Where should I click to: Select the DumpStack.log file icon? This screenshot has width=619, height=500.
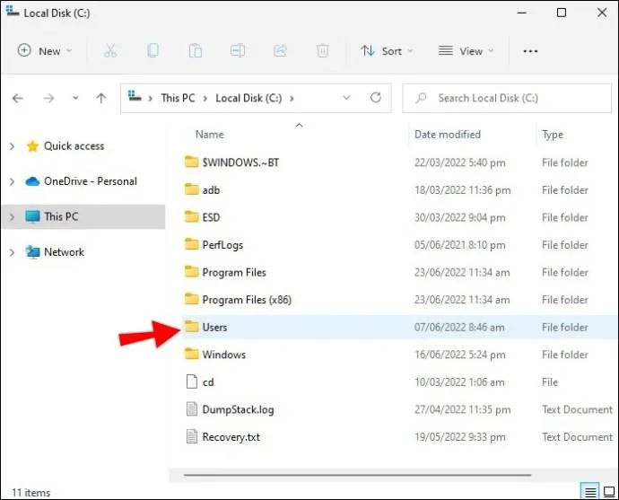[x=191, y=409]
